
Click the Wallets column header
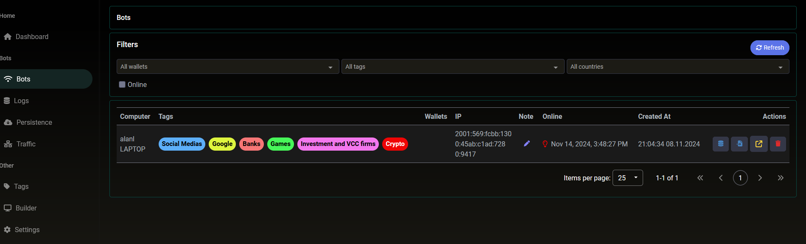436,116
